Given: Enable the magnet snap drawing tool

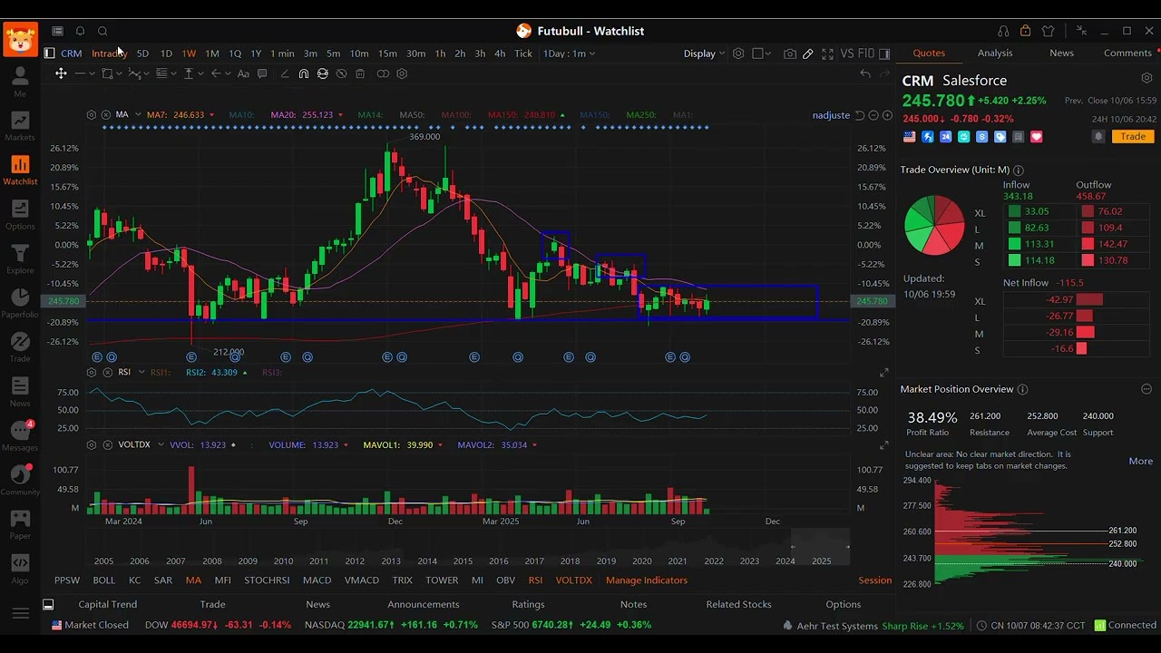Looking at the screenshot, I should pyautogui.click(x=303, y=73).
